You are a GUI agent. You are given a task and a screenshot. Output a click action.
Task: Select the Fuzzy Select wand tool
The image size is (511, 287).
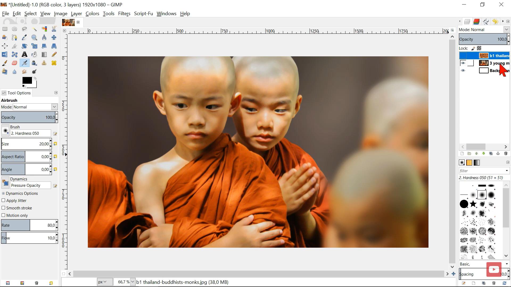point(34,29)
